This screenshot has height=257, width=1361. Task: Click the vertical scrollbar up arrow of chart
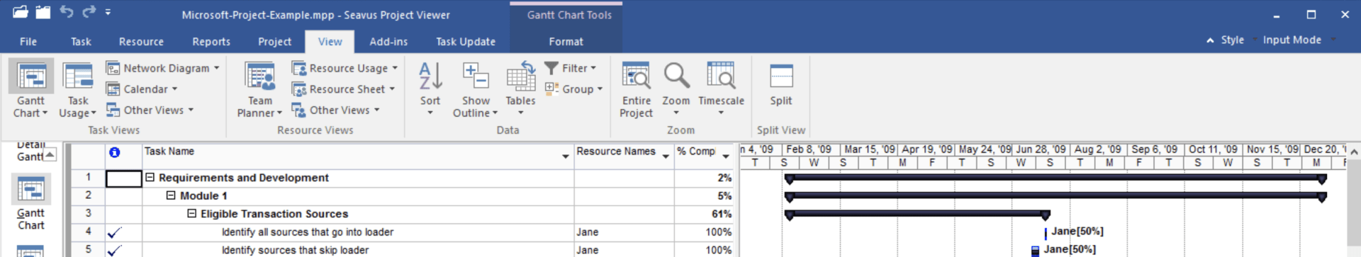point(1354,152)
